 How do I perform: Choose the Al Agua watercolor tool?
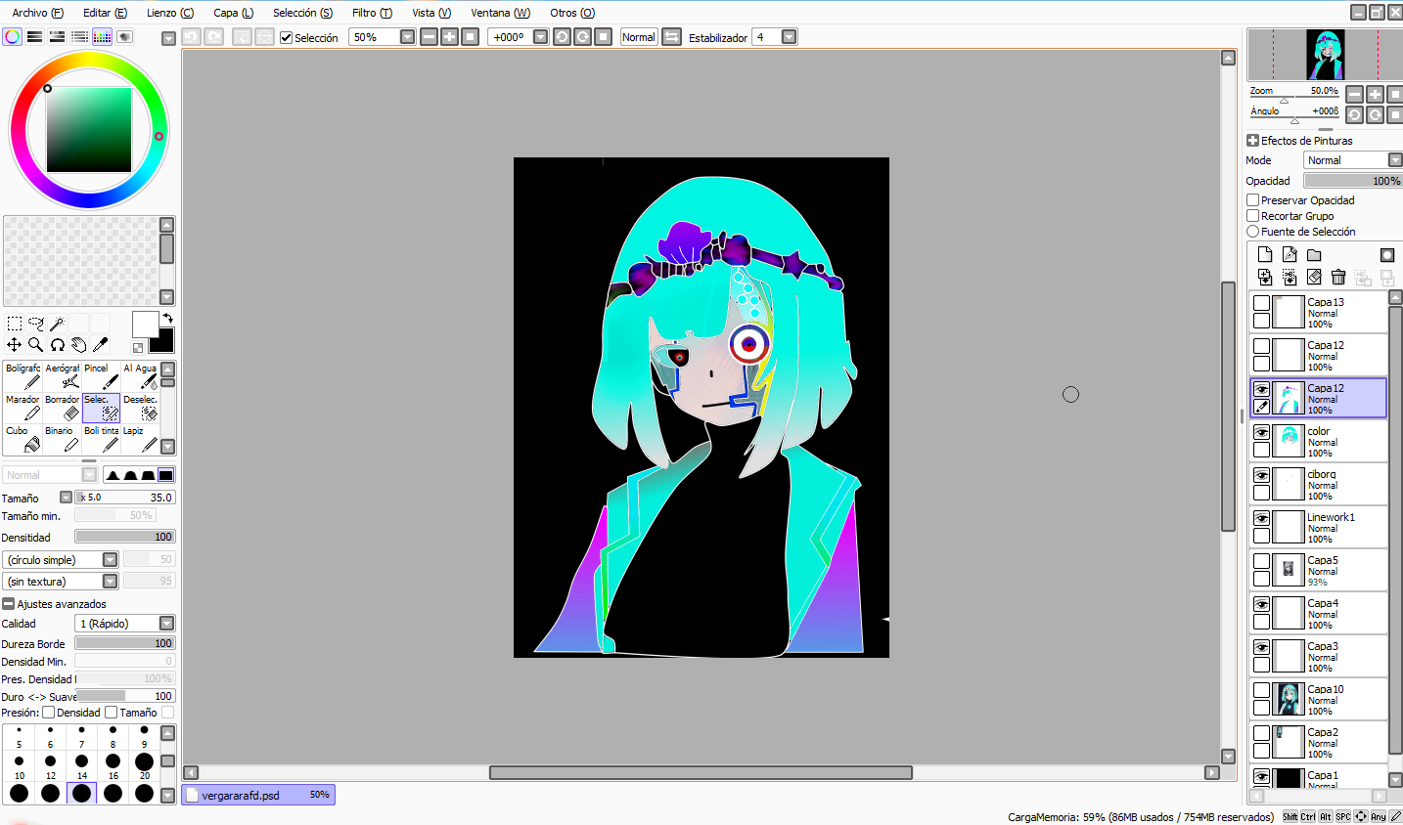tap(140, 376)
